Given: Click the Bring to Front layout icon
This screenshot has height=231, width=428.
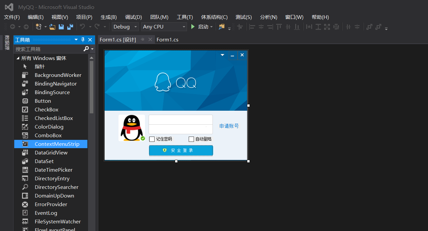Looking at the screenshot, I should pyautogui.click(x=369, y=27).
